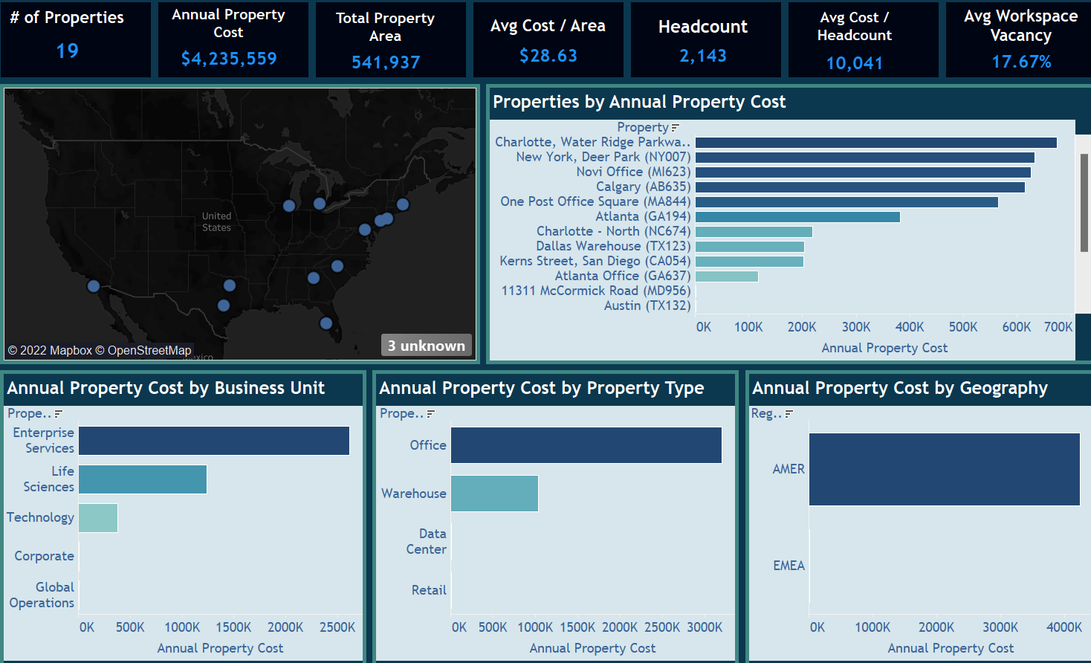Select the Enterprise Services bar
1091x663 pixels.
tap(214, 441)
